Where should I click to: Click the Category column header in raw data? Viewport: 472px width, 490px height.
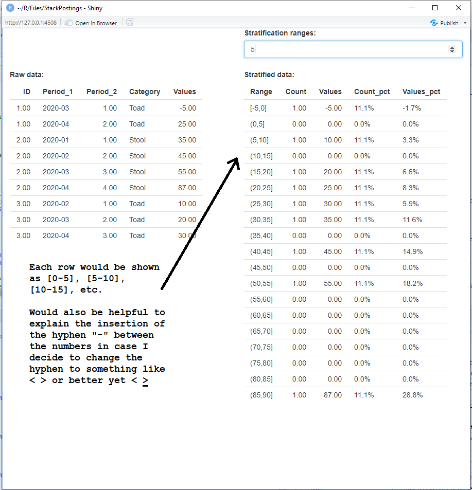[145, 92]
